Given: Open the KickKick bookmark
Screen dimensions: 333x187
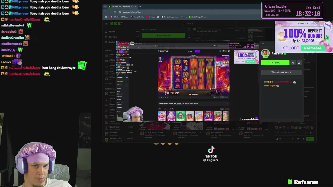Looking at the screenshot, I should pos(198,17).
